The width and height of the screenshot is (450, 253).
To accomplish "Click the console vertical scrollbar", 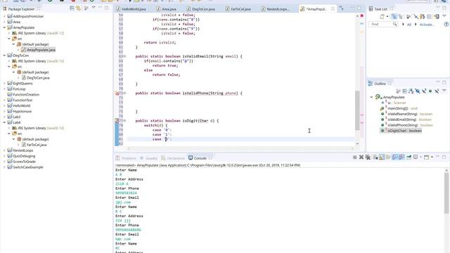I will 446,193.
